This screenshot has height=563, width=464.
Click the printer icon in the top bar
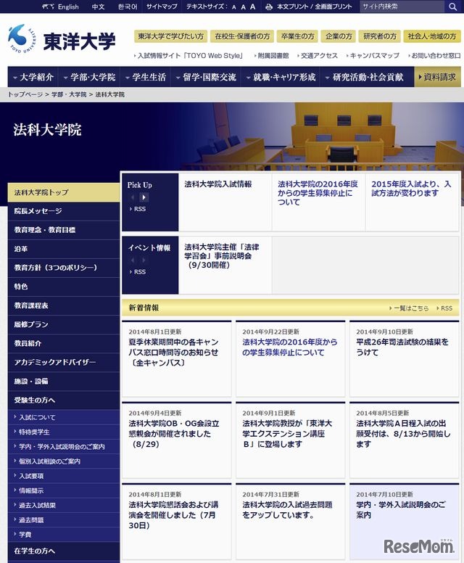pos(269,7)
